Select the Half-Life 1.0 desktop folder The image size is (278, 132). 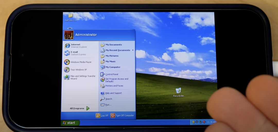pos(70,17)
